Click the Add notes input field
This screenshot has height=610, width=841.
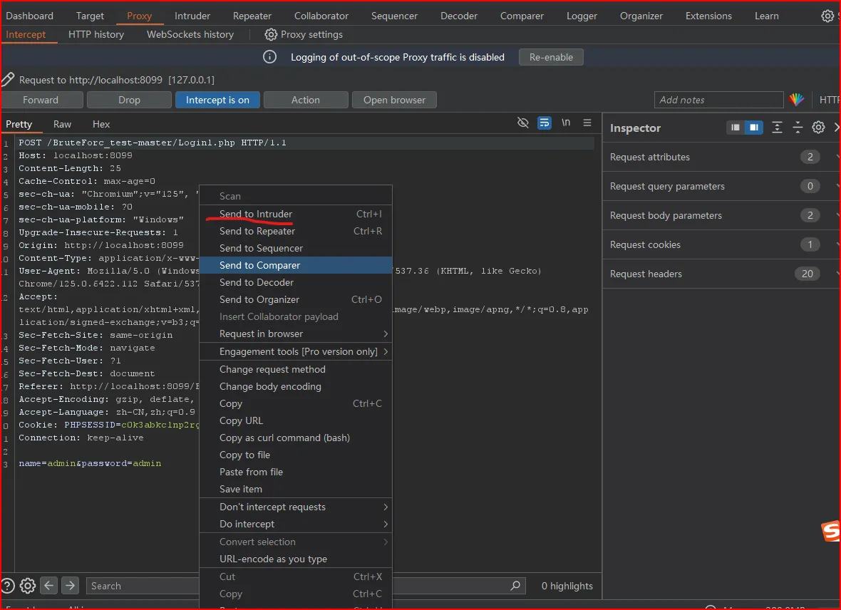click(x=718, y=100)
